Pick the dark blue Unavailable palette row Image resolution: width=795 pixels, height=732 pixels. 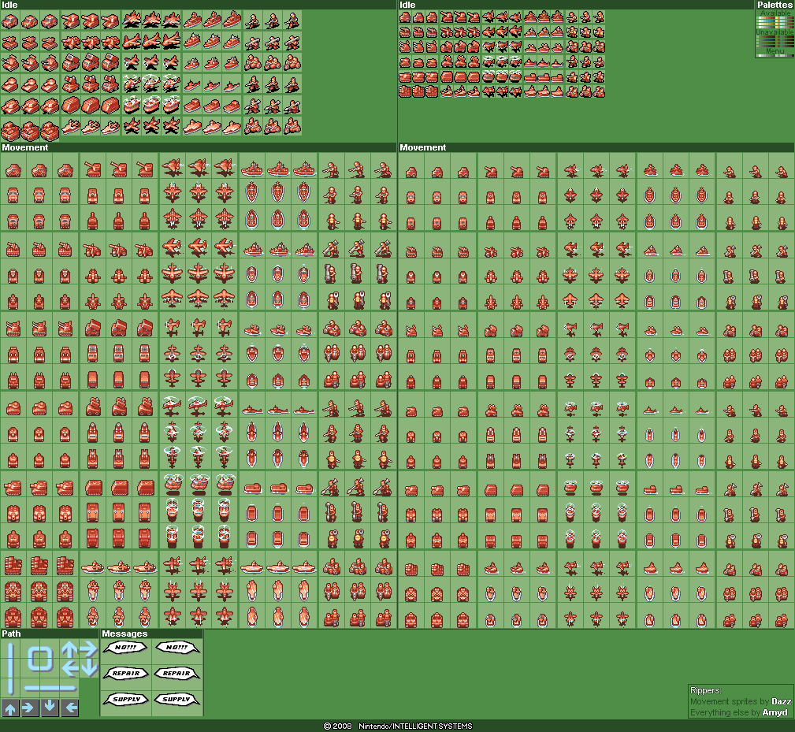[775, 39]
